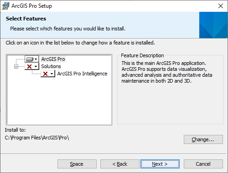
Task: Open the ArcGIS Pro Intelligence dropdown arrow
Action: tap(52, 74)
